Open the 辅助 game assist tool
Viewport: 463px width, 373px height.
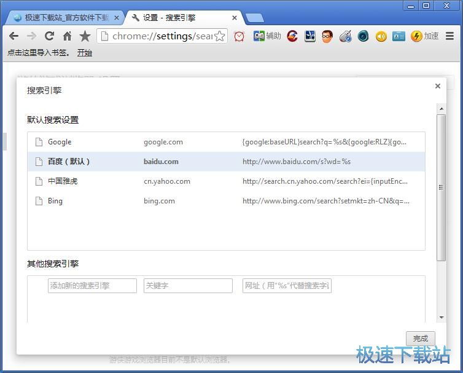[x=267, y=36]
